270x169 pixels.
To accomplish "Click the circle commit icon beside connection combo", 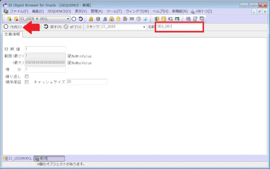I will click(x=74, y=19).
